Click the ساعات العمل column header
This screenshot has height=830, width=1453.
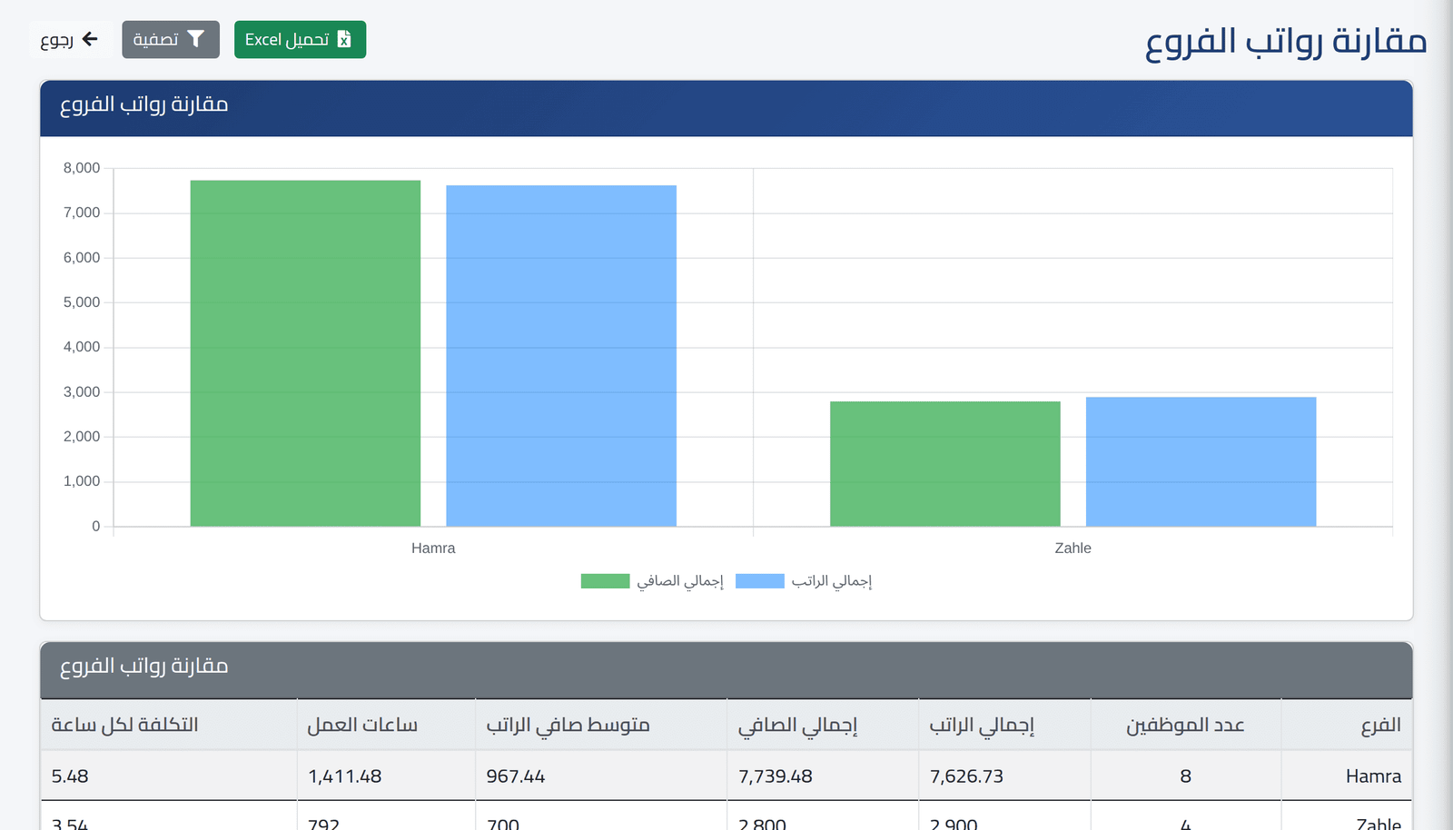point(386,725)
